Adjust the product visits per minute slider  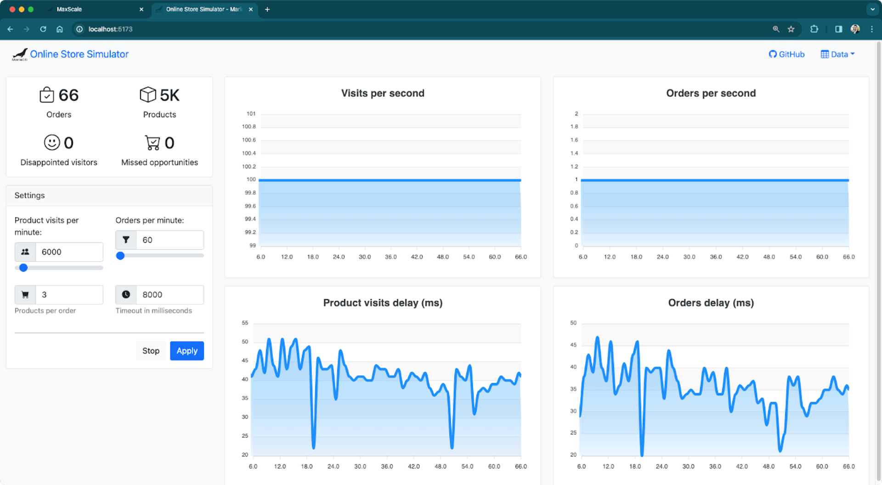23,268
